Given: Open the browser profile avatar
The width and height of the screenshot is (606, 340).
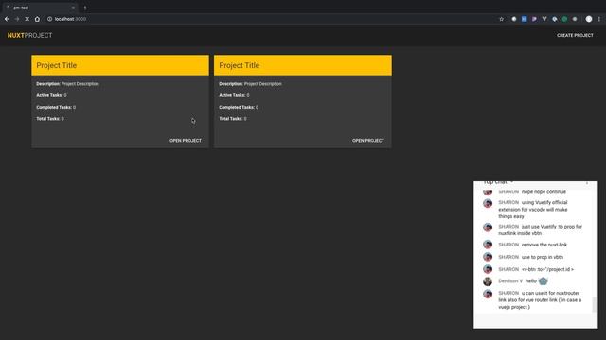Looking at the screenshot, I should (x=589, y=19).
